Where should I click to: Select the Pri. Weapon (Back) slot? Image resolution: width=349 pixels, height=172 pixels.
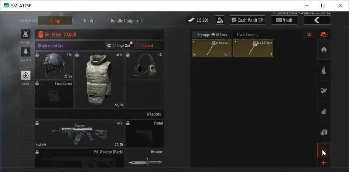coord(79,158)
